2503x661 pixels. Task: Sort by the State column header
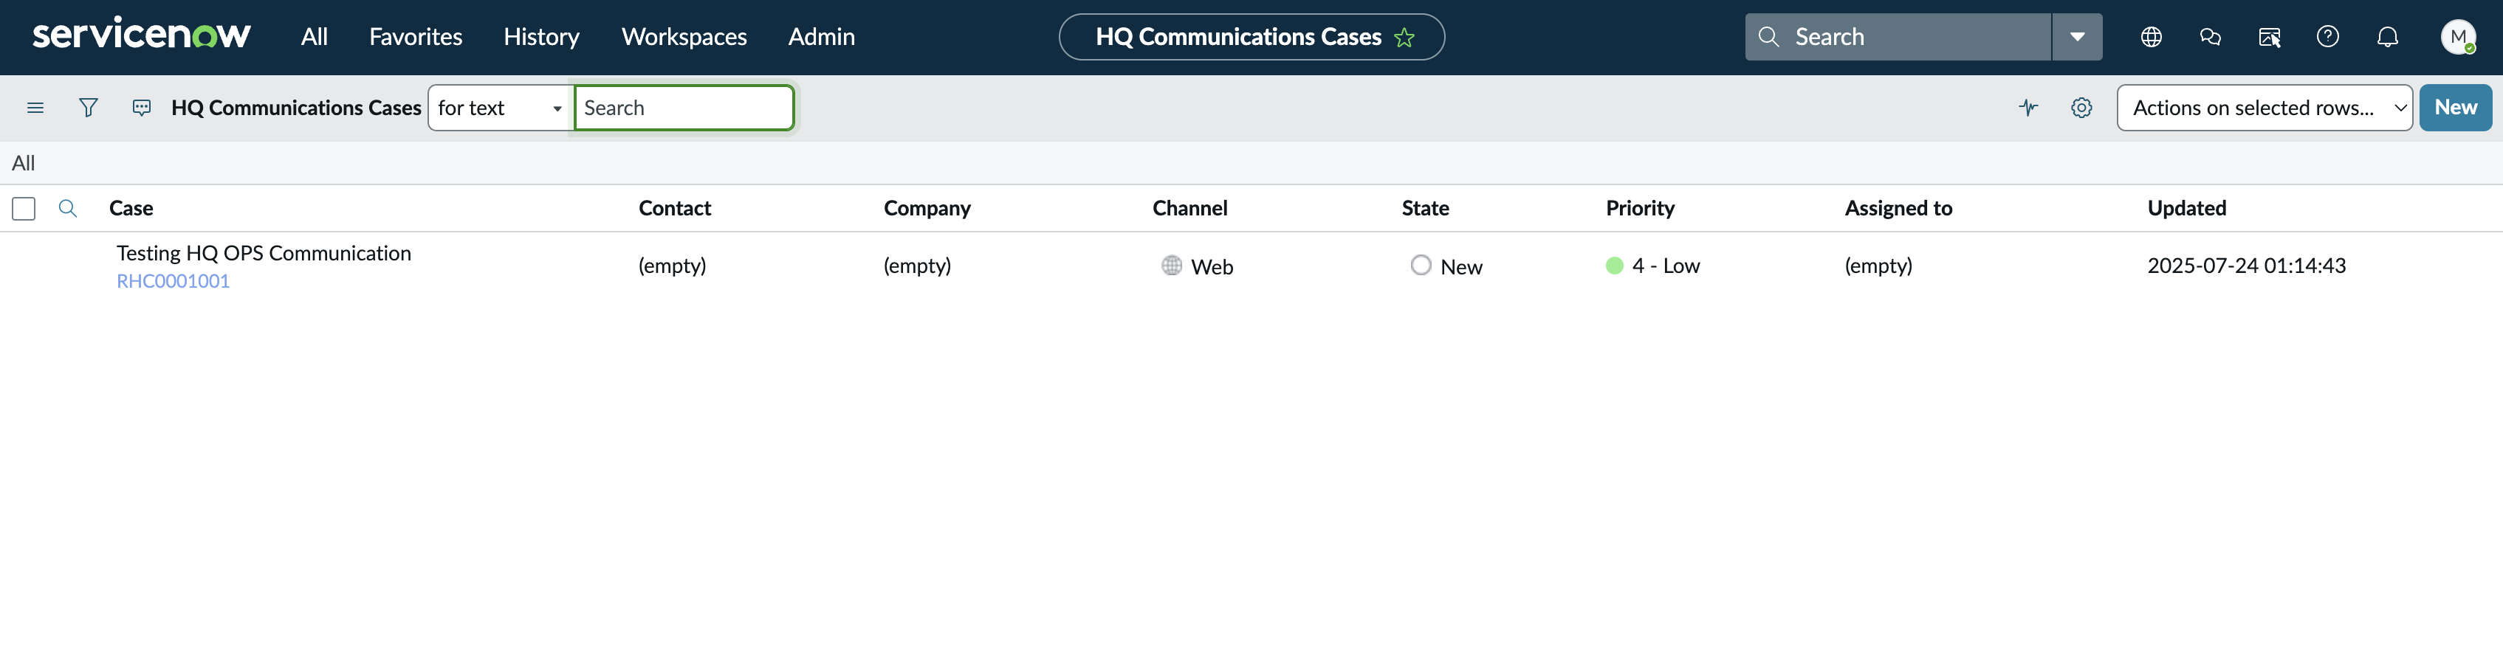tap(1426, 208)
